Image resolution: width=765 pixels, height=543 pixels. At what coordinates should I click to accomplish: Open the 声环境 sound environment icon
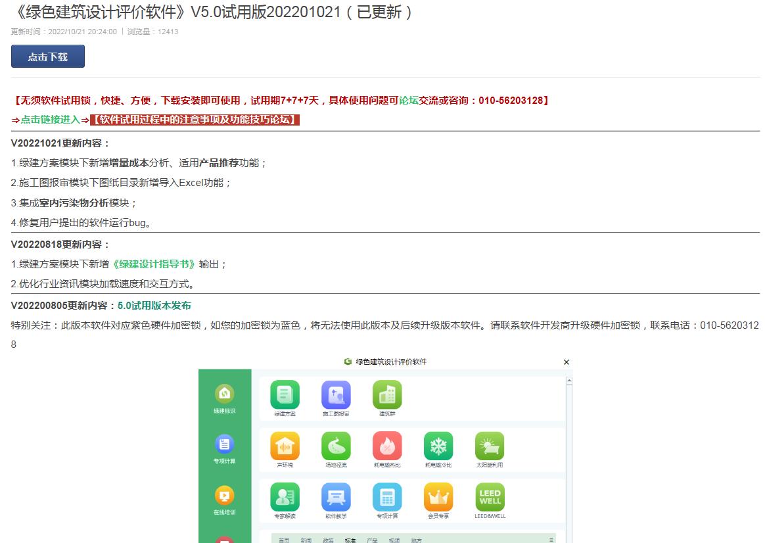pyautogui.click(x=285, y=446)
